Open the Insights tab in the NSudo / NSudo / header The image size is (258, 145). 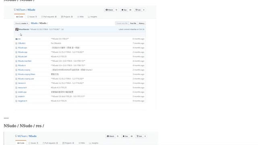(92, 17)
